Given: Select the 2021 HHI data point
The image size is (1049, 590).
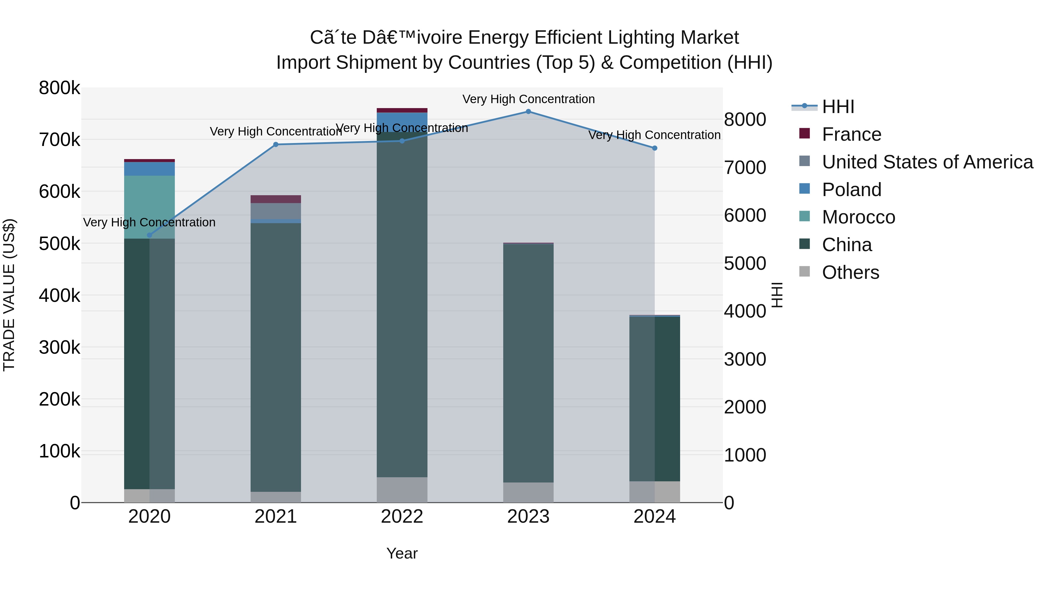Looking at the screenshot, I should 276,145.
